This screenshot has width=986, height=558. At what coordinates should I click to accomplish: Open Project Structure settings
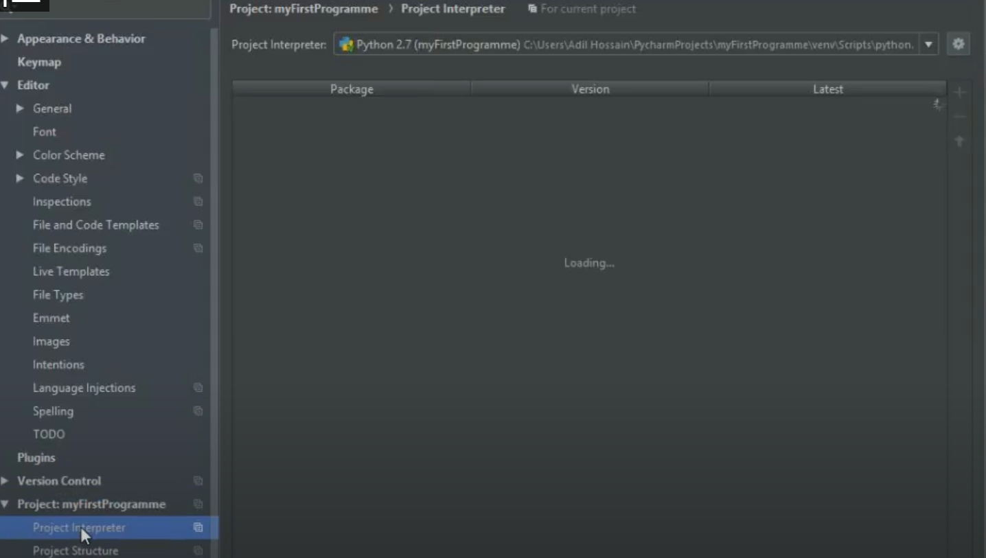[x=76, y=550]
